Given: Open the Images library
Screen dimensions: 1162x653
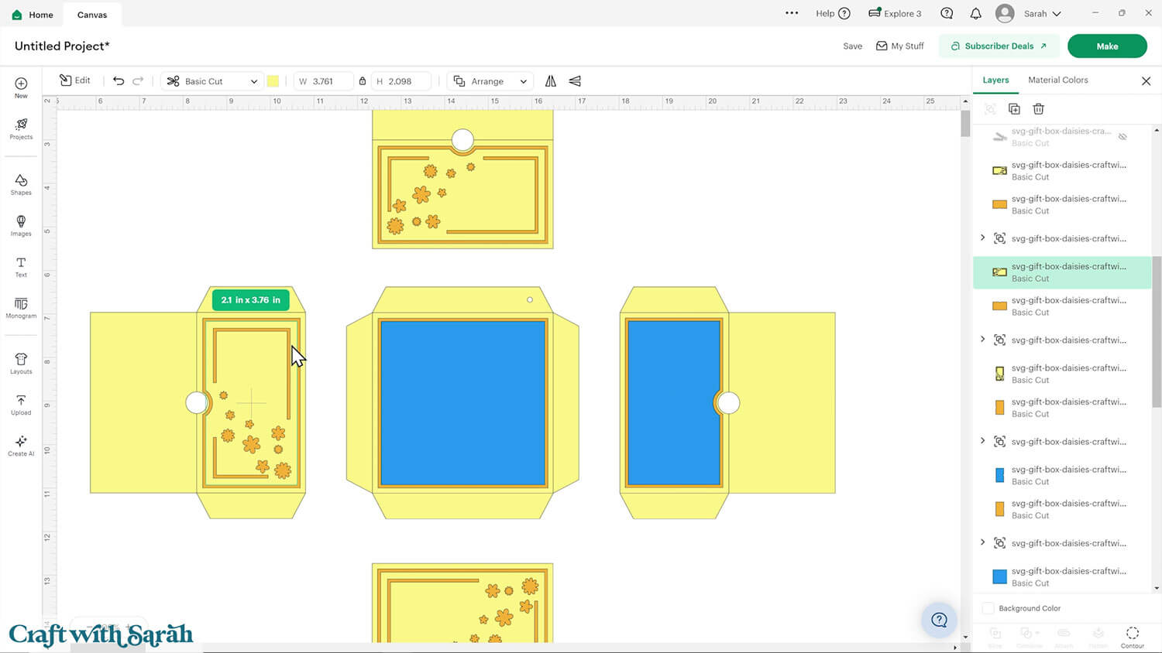Looking at the screenshot, I should [21, 225].
